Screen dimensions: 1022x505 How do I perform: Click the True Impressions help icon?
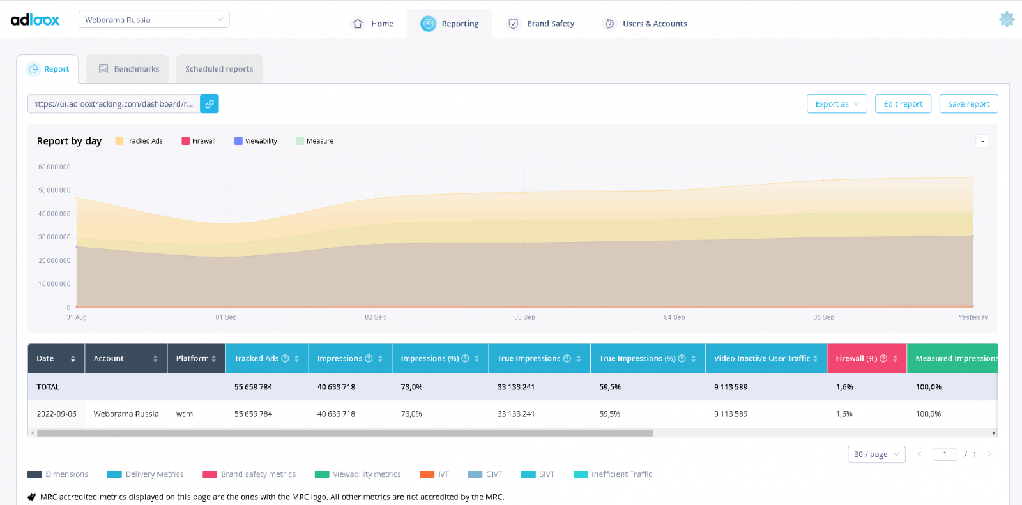tap(567, 359)
